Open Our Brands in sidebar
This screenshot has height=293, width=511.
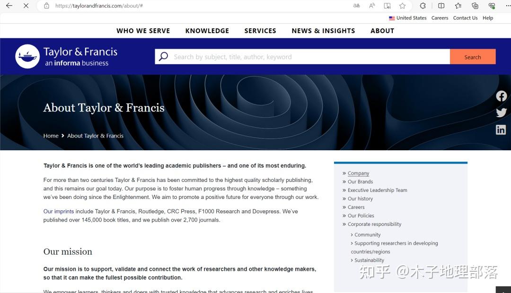coord(360,181)
